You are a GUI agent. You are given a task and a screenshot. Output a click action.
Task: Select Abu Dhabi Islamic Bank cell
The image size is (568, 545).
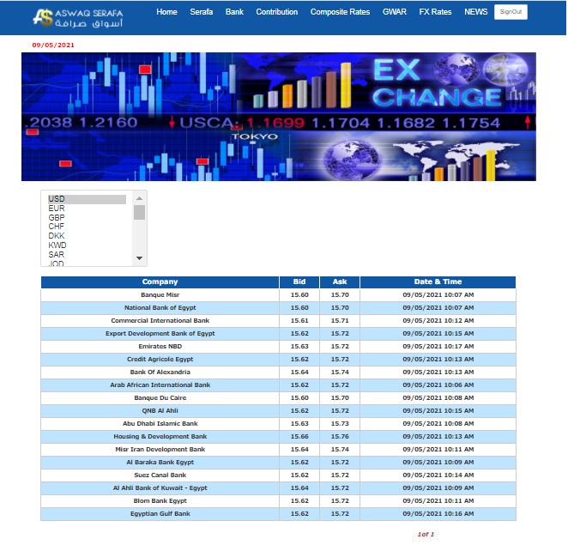tap(160, 424)
